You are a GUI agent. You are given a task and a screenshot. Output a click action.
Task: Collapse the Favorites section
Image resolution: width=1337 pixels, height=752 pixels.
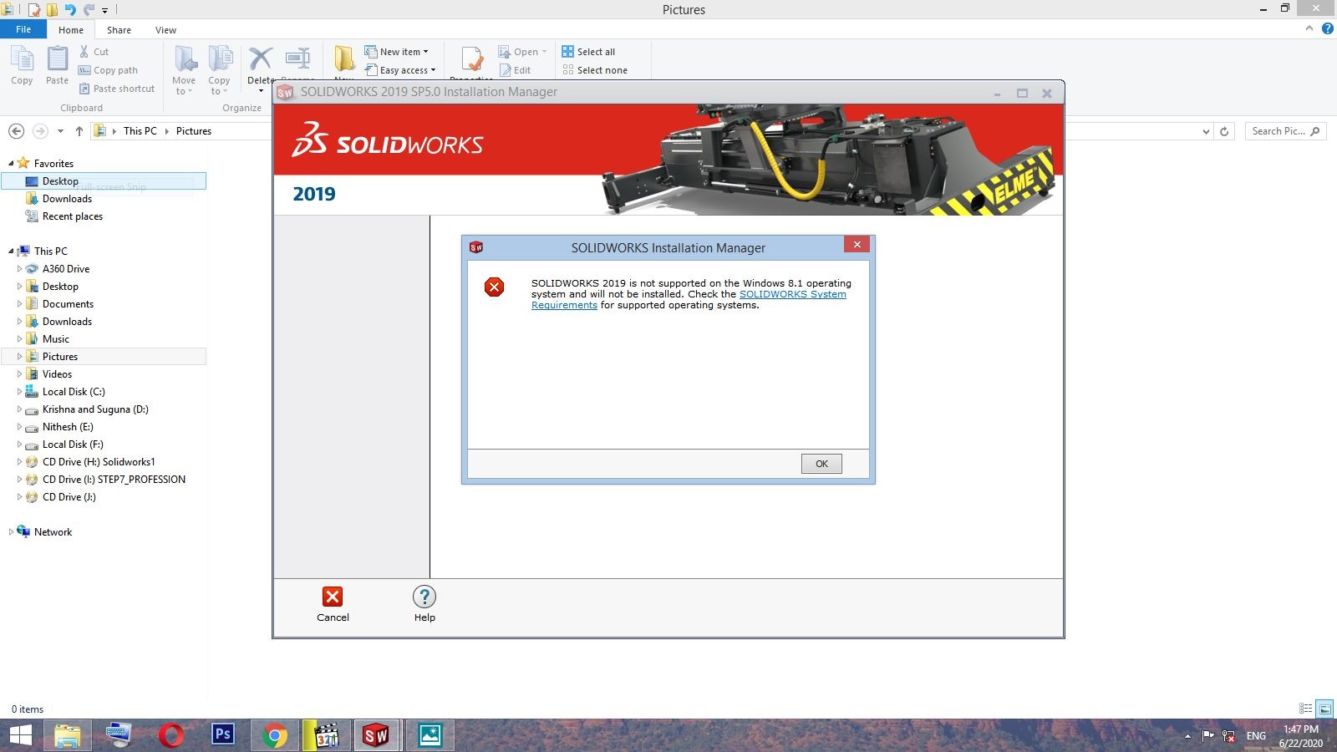tap(11, 164)
